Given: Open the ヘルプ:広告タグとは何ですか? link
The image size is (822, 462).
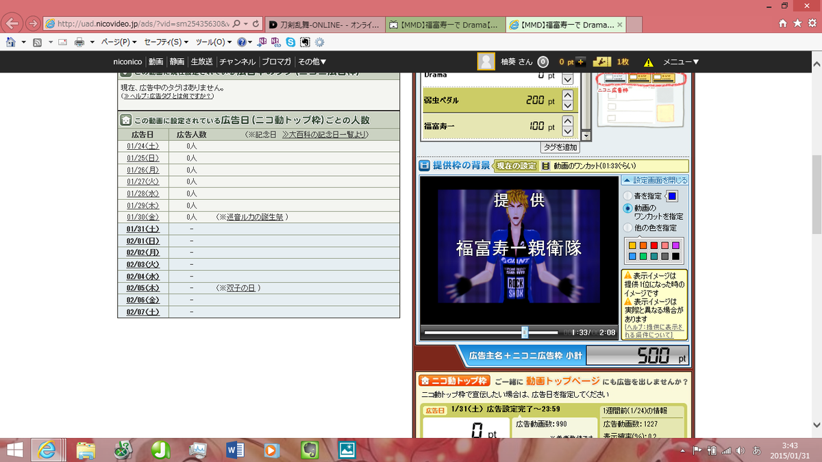Looking at the screenshot, I should (x=167, y=96).
